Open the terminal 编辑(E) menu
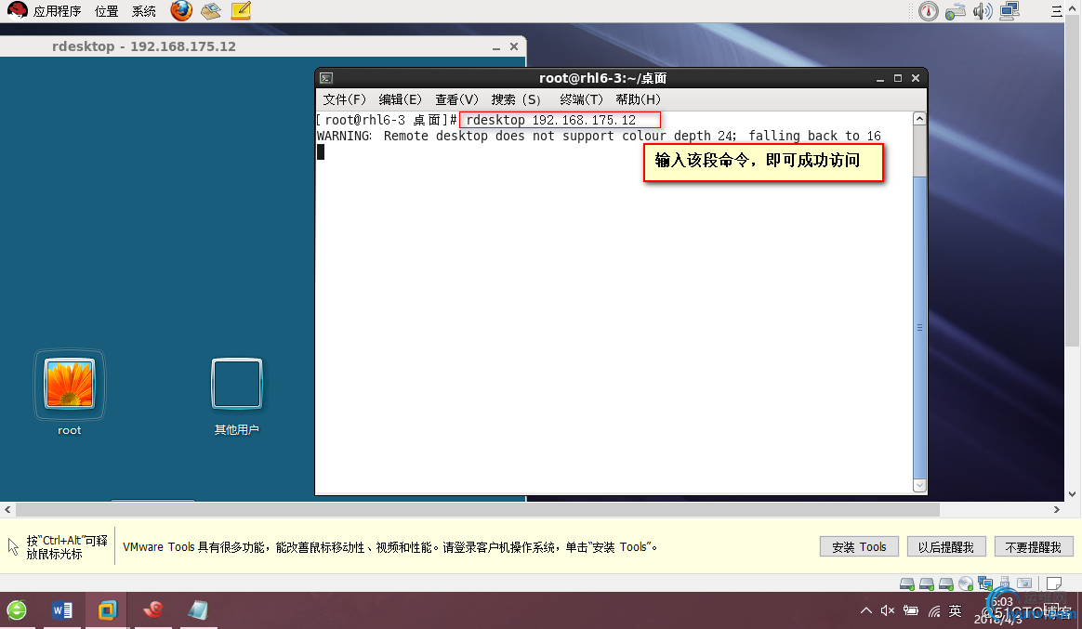The height and width of the screenshot is (629, 1082). point(401,99)
